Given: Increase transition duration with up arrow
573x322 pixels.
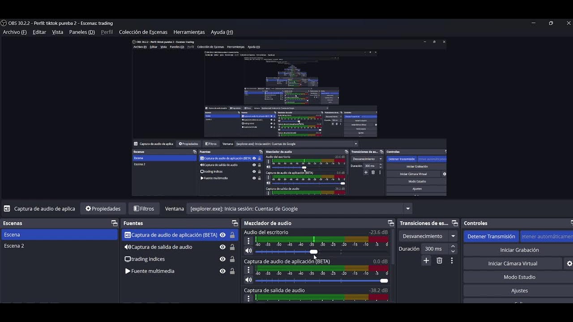Looking at the screenshot, I should tap(453, 246).
